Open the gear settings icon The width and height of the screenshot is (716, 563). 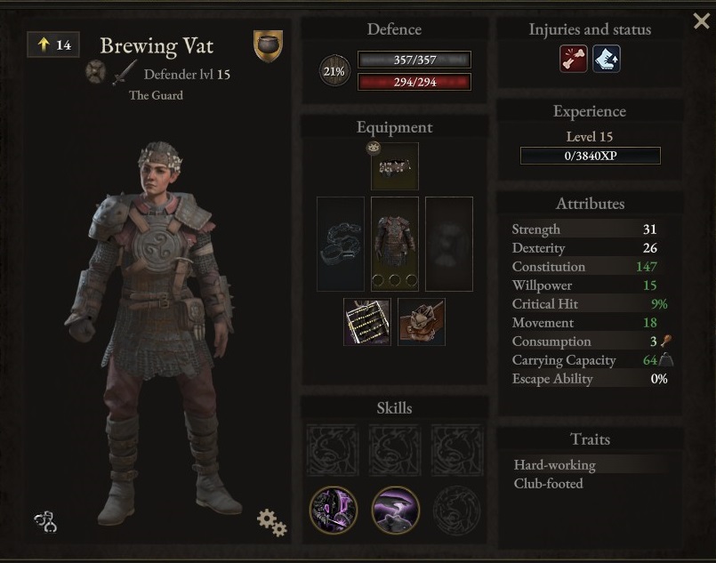(271, 522)
